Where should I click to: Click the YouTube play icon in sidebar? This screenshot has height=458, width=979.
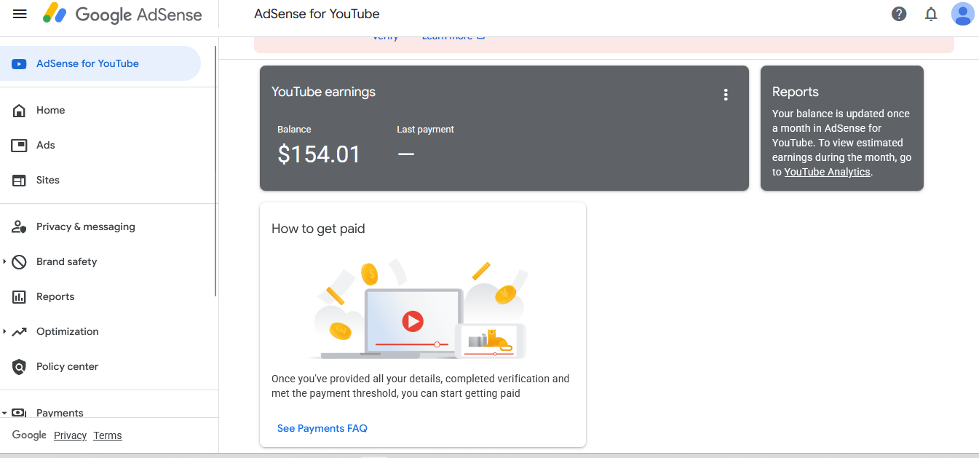(x=19, y=64)
